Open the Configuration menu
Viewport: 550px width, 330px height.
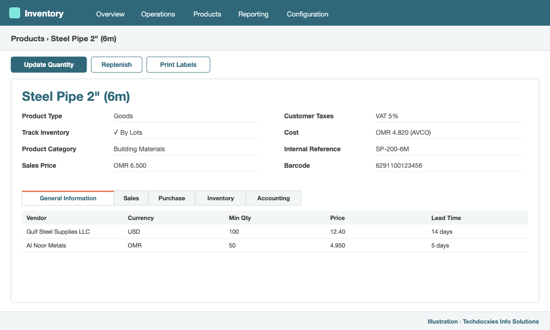[x=308, y=14]
